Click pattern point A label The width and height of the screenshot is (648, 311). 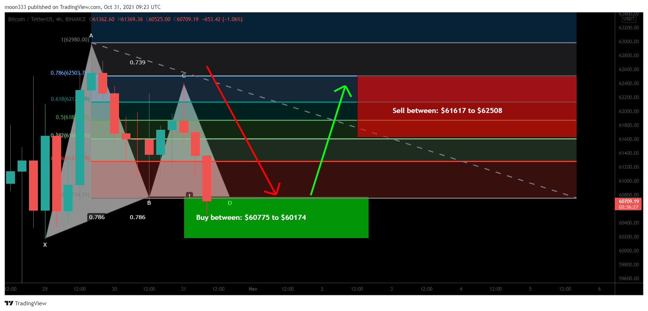pyautogui.click(x=91, y=36)
